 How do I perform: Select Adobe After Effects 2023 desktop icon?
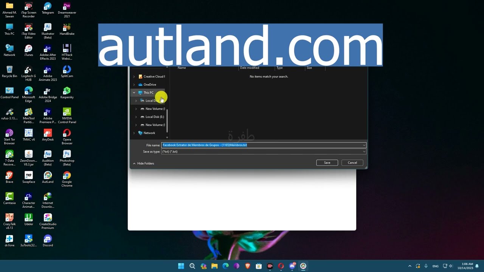pos(48,53)
